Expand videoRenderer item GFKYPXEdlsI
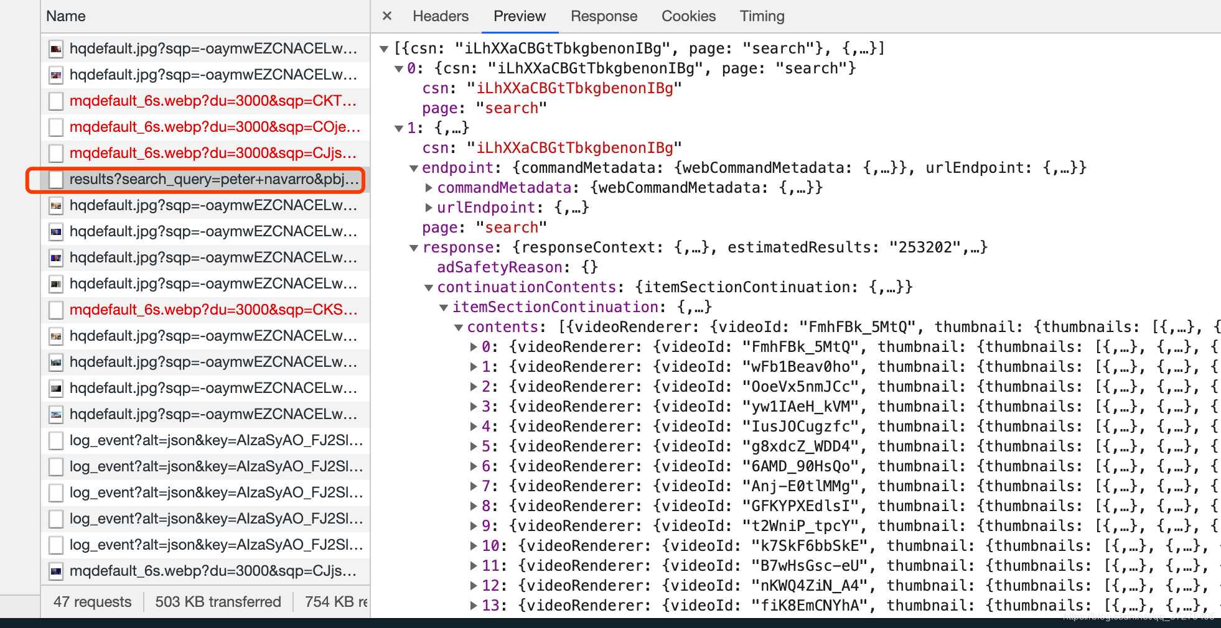 coord(474,506)
